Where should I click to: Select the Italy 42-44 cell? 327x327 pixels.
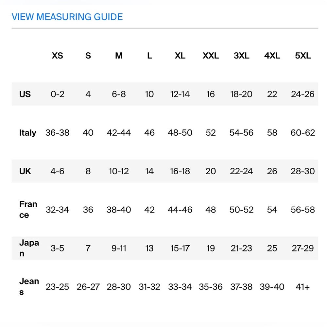(x=119, y=133)
